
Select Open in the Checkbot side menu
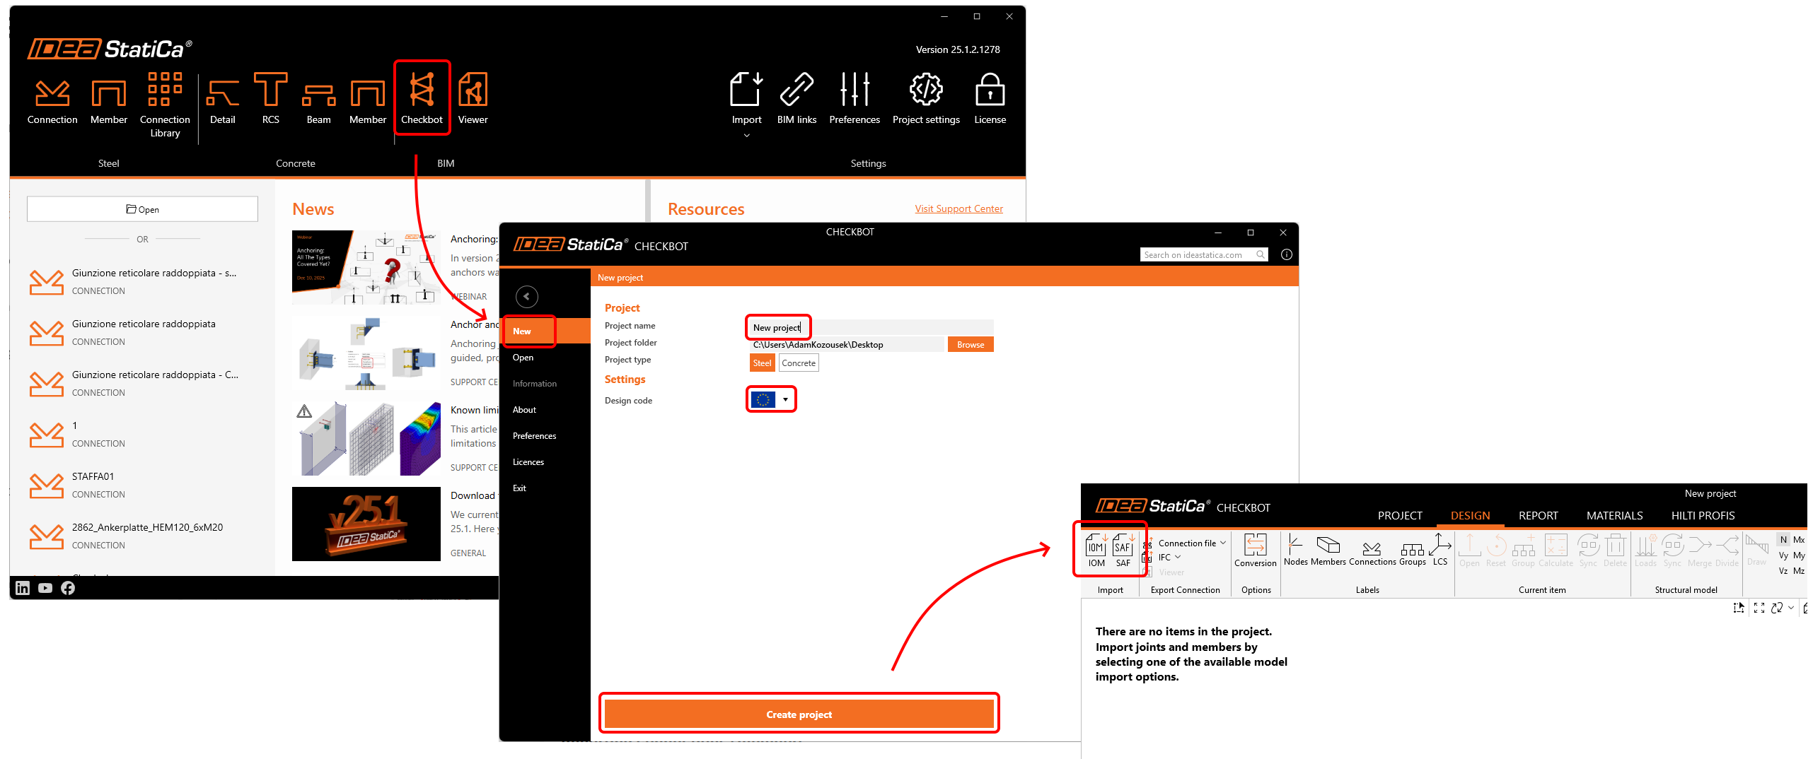pyautogui.click(x=545, y=358)
